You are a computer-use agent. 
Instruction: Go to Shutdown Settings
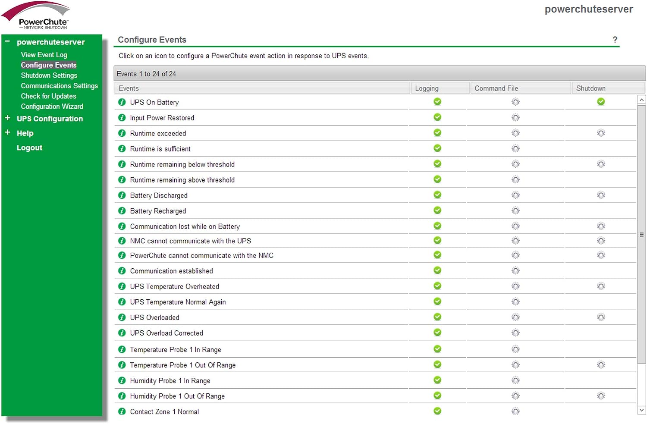coord(49,75)
